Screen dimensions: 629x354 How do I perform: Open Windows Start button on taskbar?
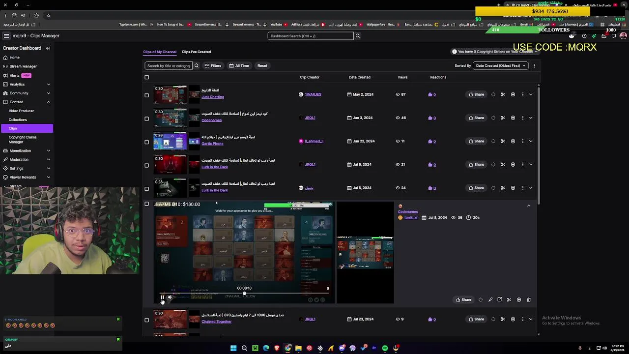pos(233,348)
